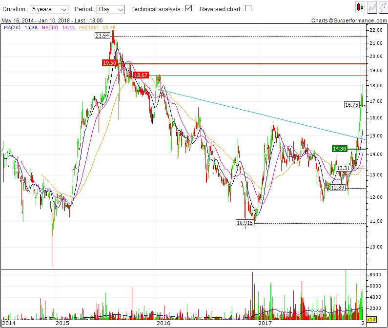Open the Charts © Surperformance.com link
The image size is (388, 328).
click(348, 20)
